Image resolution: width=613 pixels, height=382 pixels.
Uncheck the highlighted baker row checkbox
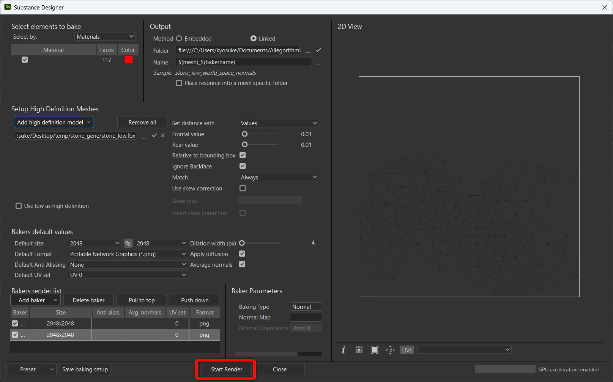[x=15, y=335]
